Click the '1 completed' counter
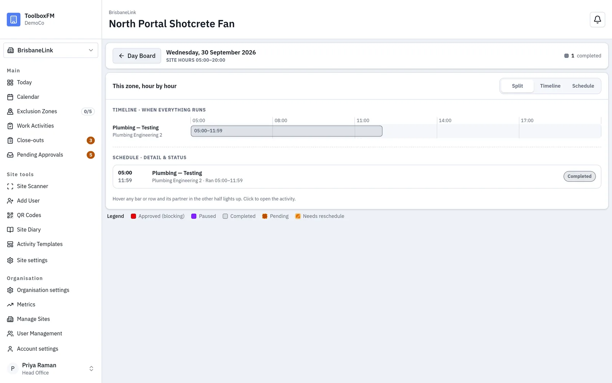612x383 pixels. tap(583, 56)
